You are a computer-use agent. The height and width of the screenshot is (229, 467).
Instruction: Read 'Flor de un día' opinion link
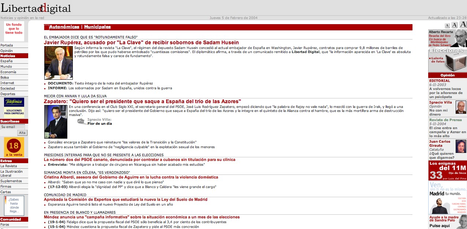(x=100, y=124)
